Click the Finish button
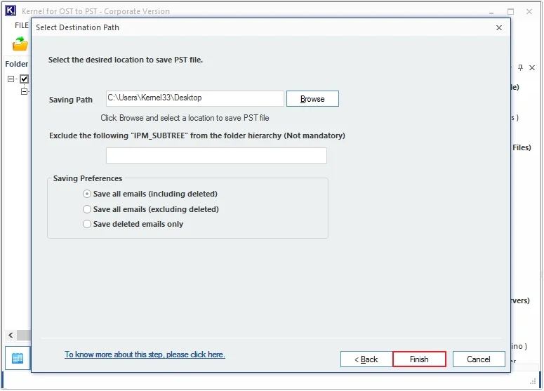 click(x=419, y=359)
